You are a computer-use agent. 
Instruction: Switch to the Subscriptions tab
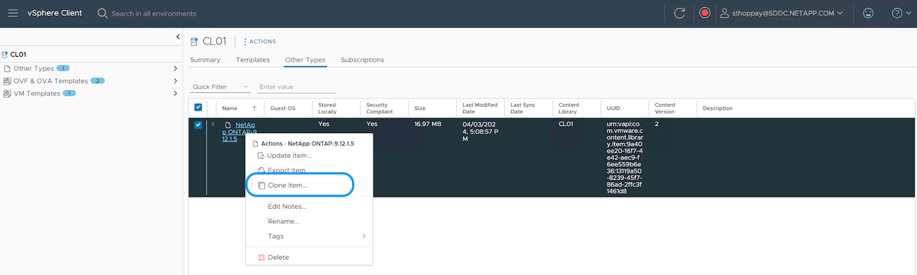tap(362, 60)
